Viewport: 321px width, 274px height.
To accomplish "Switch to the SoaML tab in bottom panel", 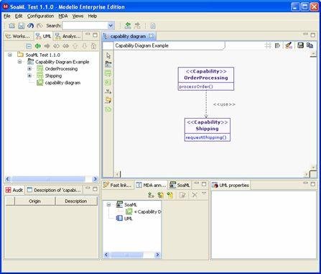I will 180,185.
